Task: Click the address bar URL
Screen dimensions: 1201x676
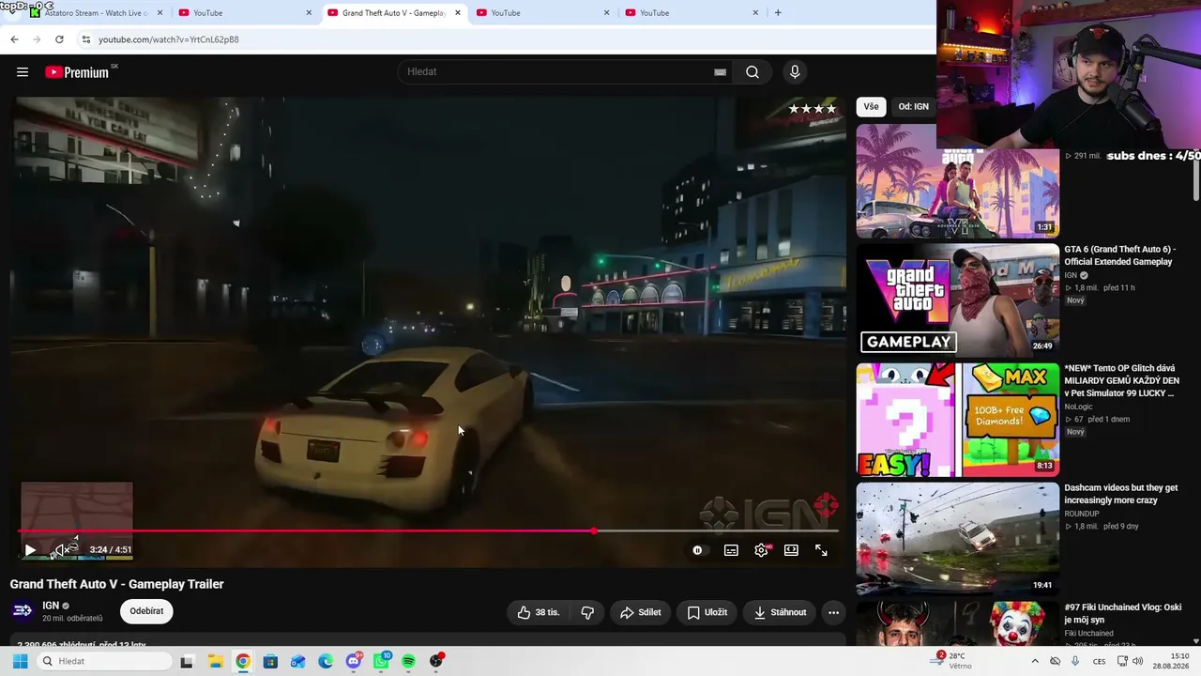Action: [x=169, y=39]
